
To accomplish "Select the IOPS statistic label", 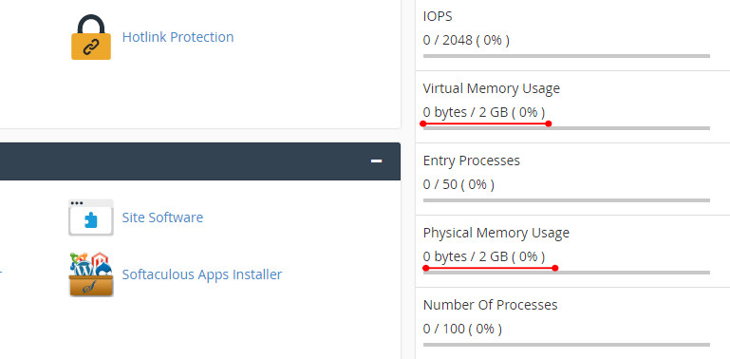I will (438, 16).
